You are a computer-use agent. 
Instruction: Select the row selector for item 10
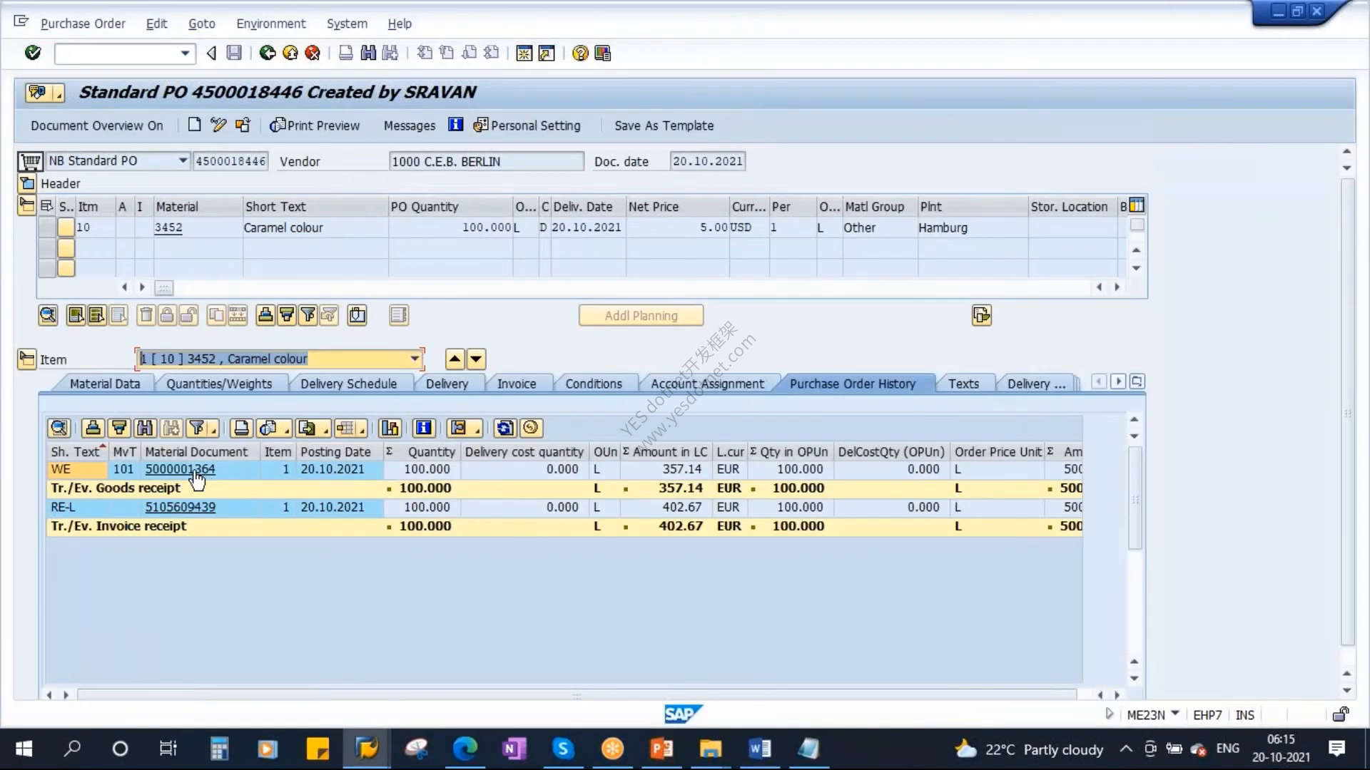pos(47,227)
